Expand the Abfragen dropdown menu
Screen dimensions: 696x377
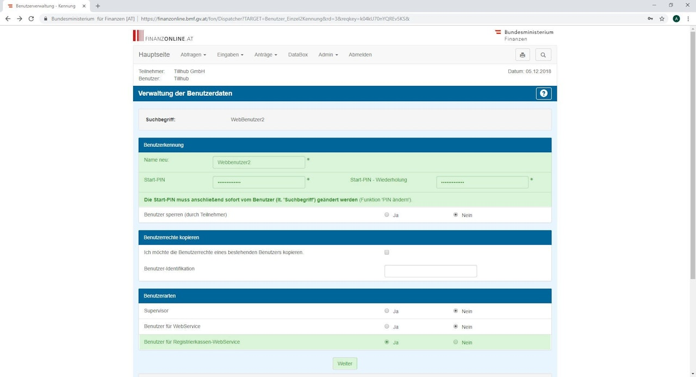tap(193, 55)
